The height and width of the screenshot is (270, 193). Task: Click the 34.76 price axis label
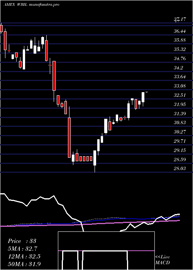pyautogui.click(x=180, y=59)
